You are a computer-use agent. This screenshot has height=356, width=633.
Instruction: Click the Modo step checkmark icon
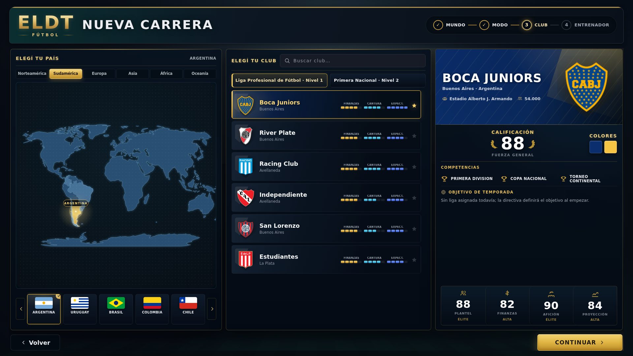[x=484, y=25]
